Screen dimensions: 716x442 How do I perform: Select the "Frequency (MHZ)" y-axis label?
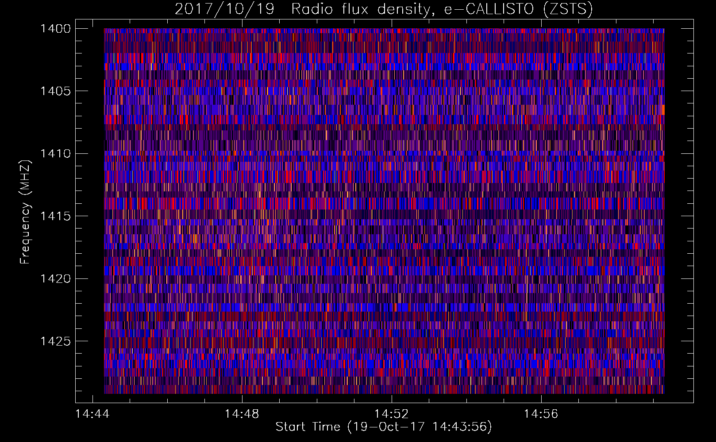tap(25, 212)
